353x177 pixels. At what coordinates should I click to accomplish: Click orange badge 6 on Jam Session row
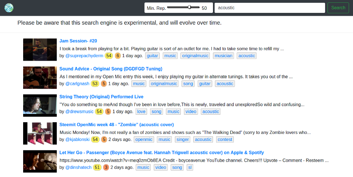click(x=118, y=56)
